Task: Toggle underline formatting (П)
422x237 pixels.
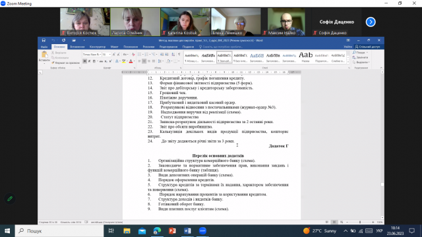Action: (x=94, y=61)
